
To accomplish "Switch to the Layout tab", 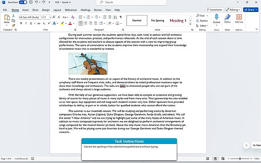I will (57, 10).
